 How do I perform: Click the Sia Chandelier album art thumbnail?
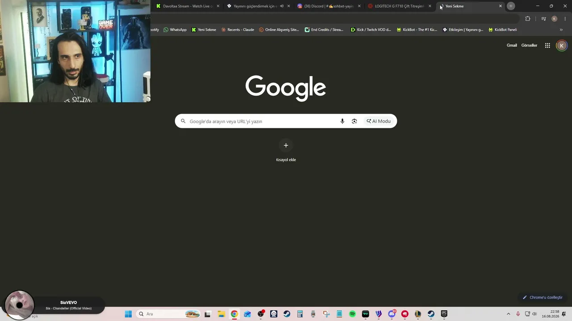(x=19, y=305)
